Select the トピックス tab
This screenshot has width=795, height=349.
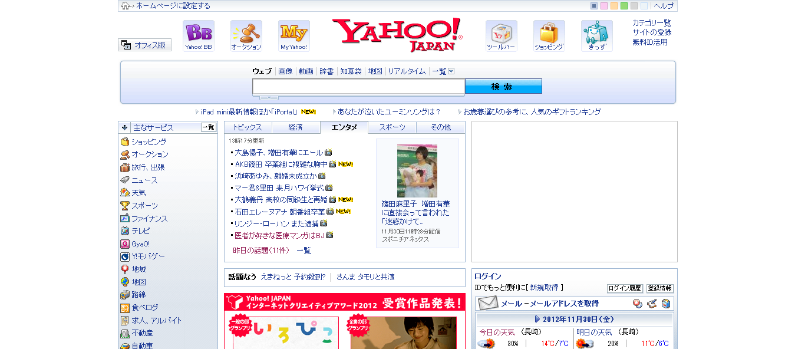(248, 127)
